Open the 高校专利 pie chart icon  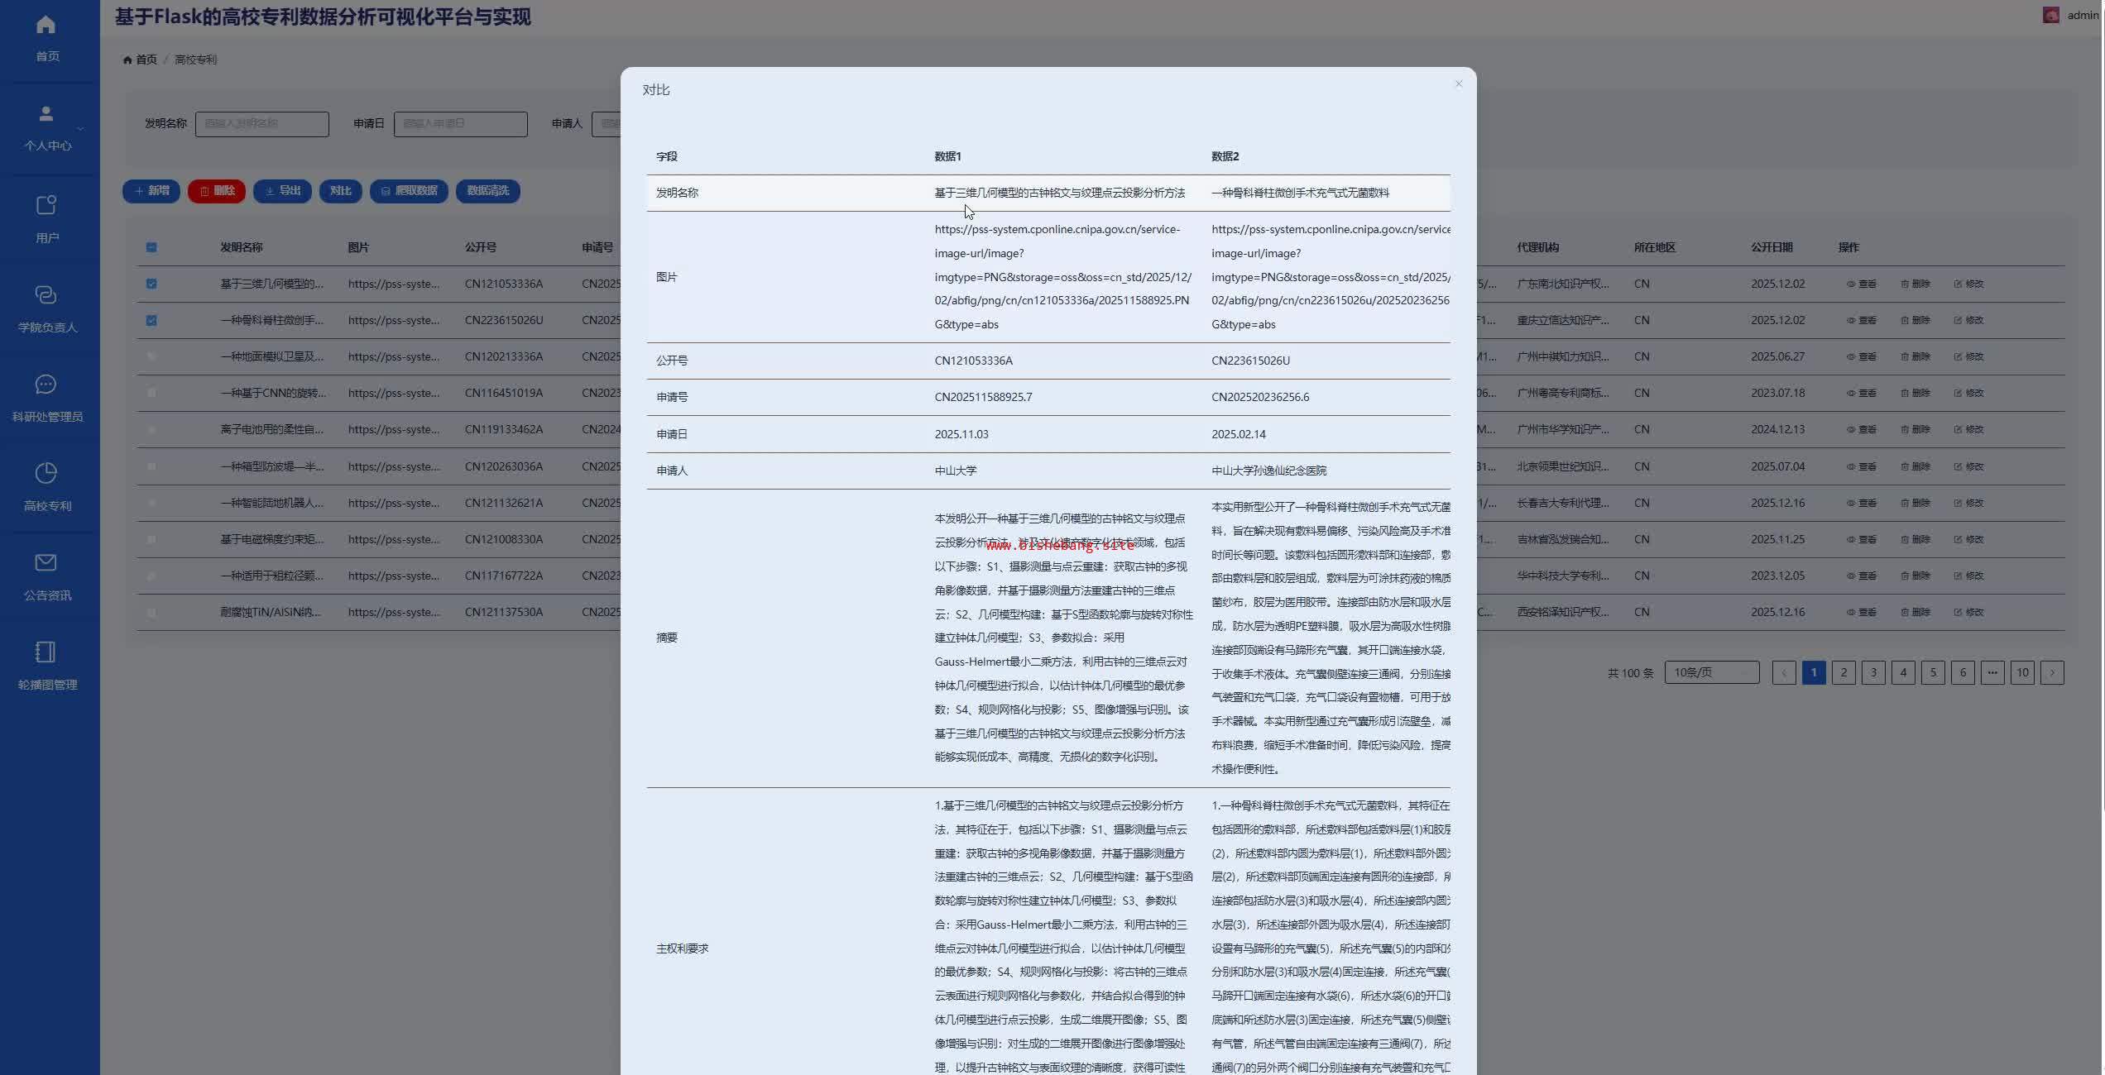click(x=46, y=473)
